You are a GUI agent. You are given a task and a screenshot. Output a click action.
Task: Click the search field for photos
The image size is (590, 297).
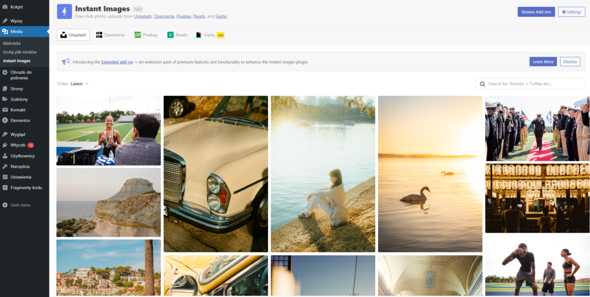pos(533,84)
